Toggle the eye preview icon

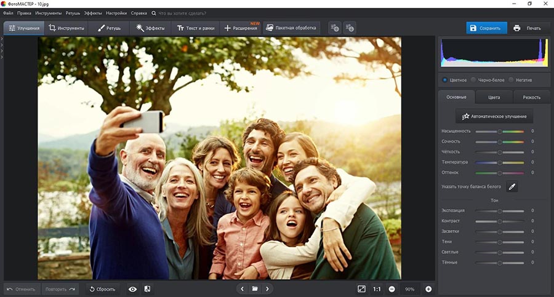[x=132, y=289]
